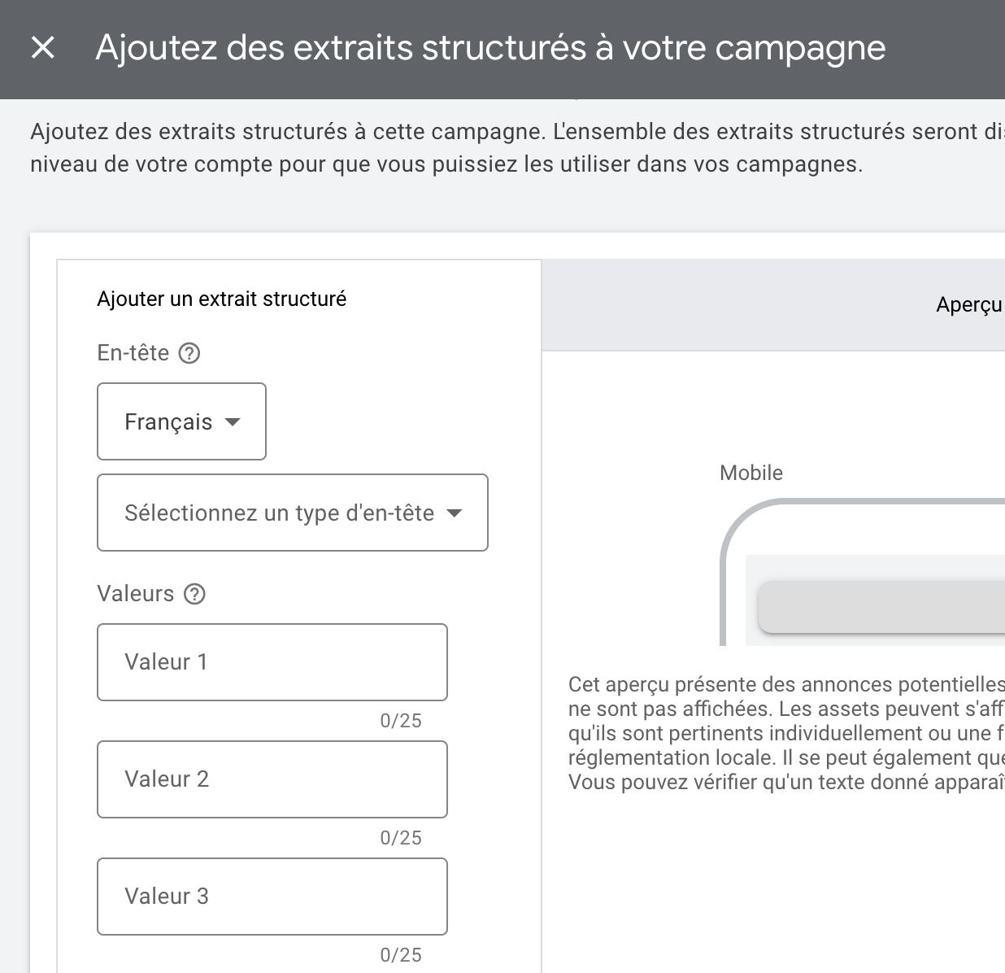
Task: Click into the Valeur 2 field
Action: tap(272, 779)
